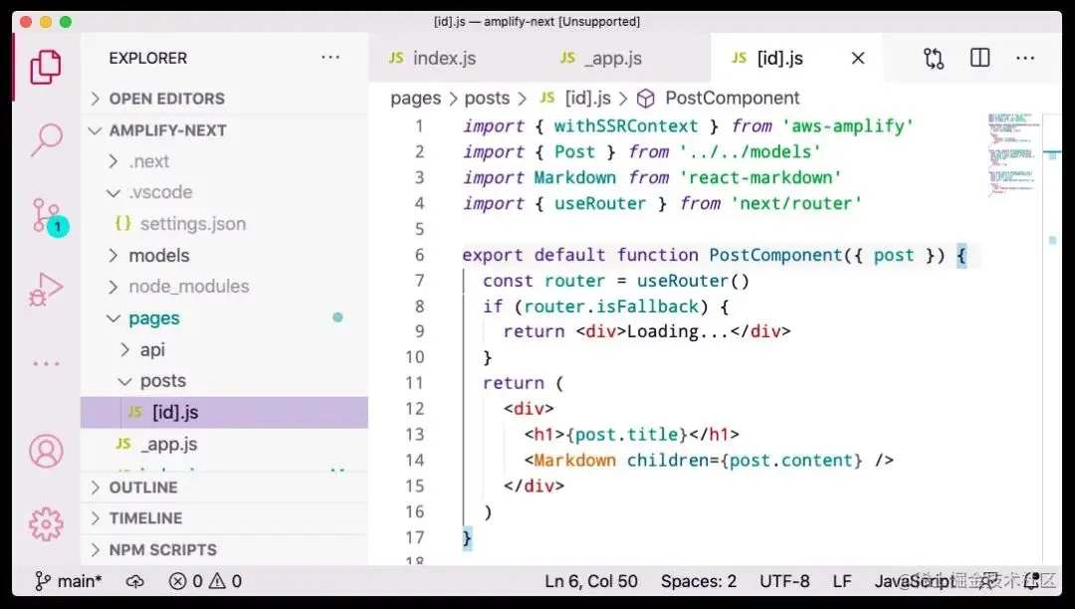Screen dimensions: 1075x609
Task: Open problems panel showing 0 errors
Action: pos(186,581)
